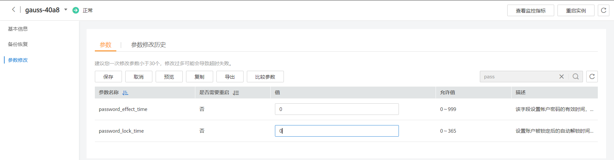This screenshot has height=160, width=614.
Task: Sort by restart required column
Action: click(236, 93)
